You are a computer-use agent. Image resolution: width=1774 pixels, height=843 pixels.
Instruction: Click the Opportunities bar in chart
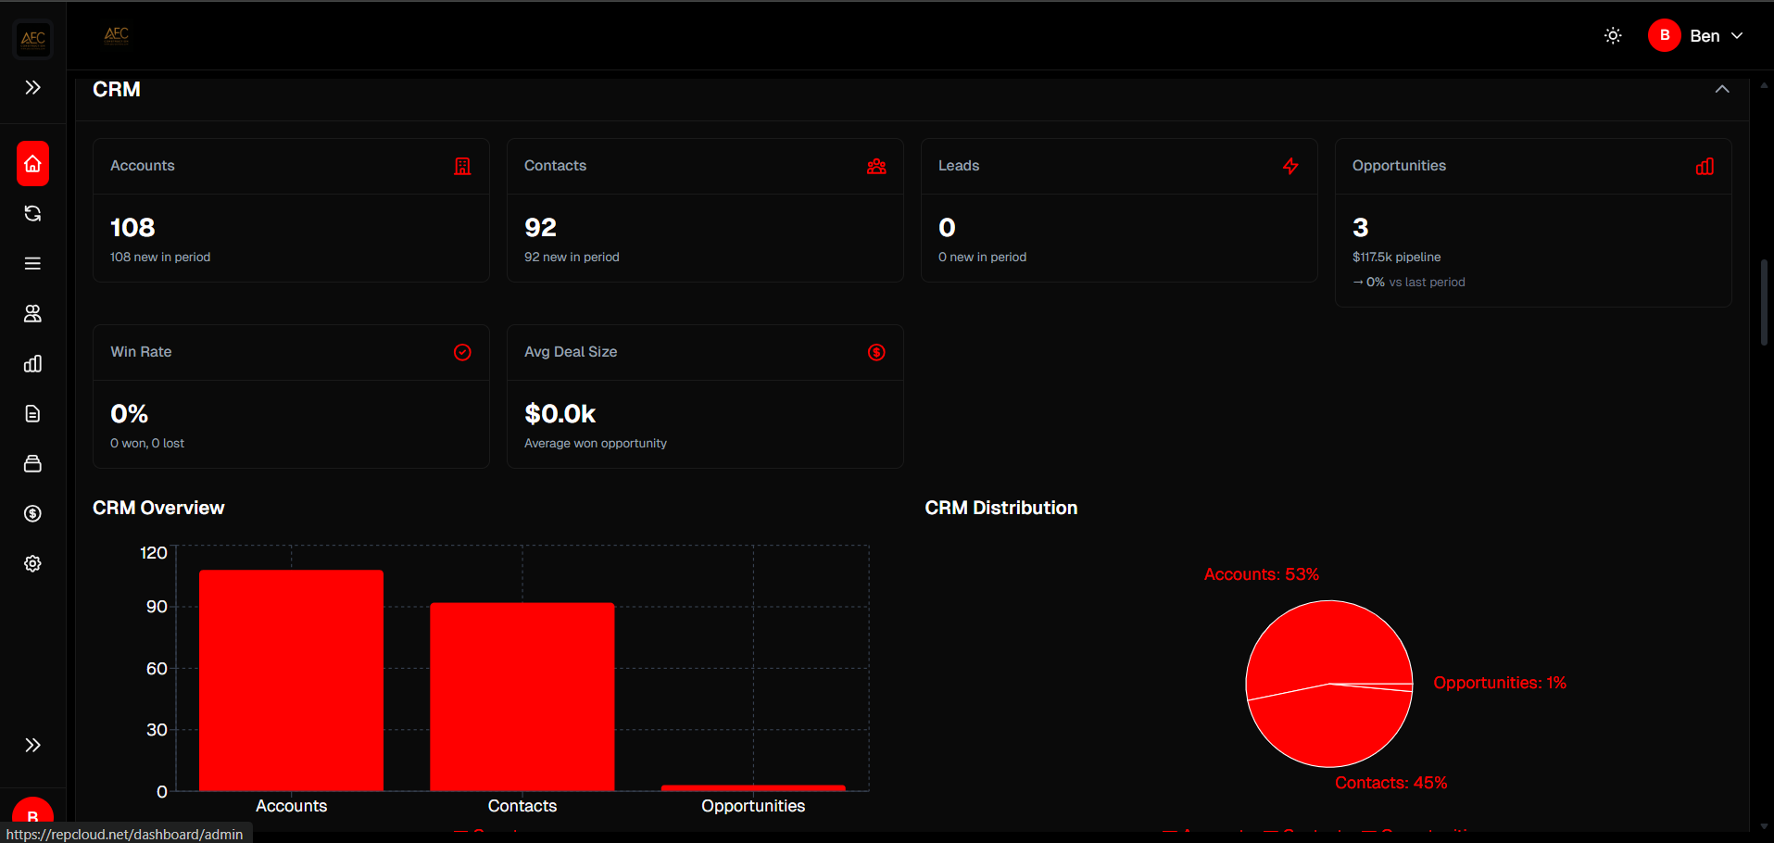753,788
